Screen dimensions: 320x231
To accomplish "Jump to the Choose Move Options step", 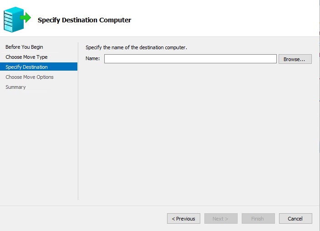I will (x=29, y=77).
